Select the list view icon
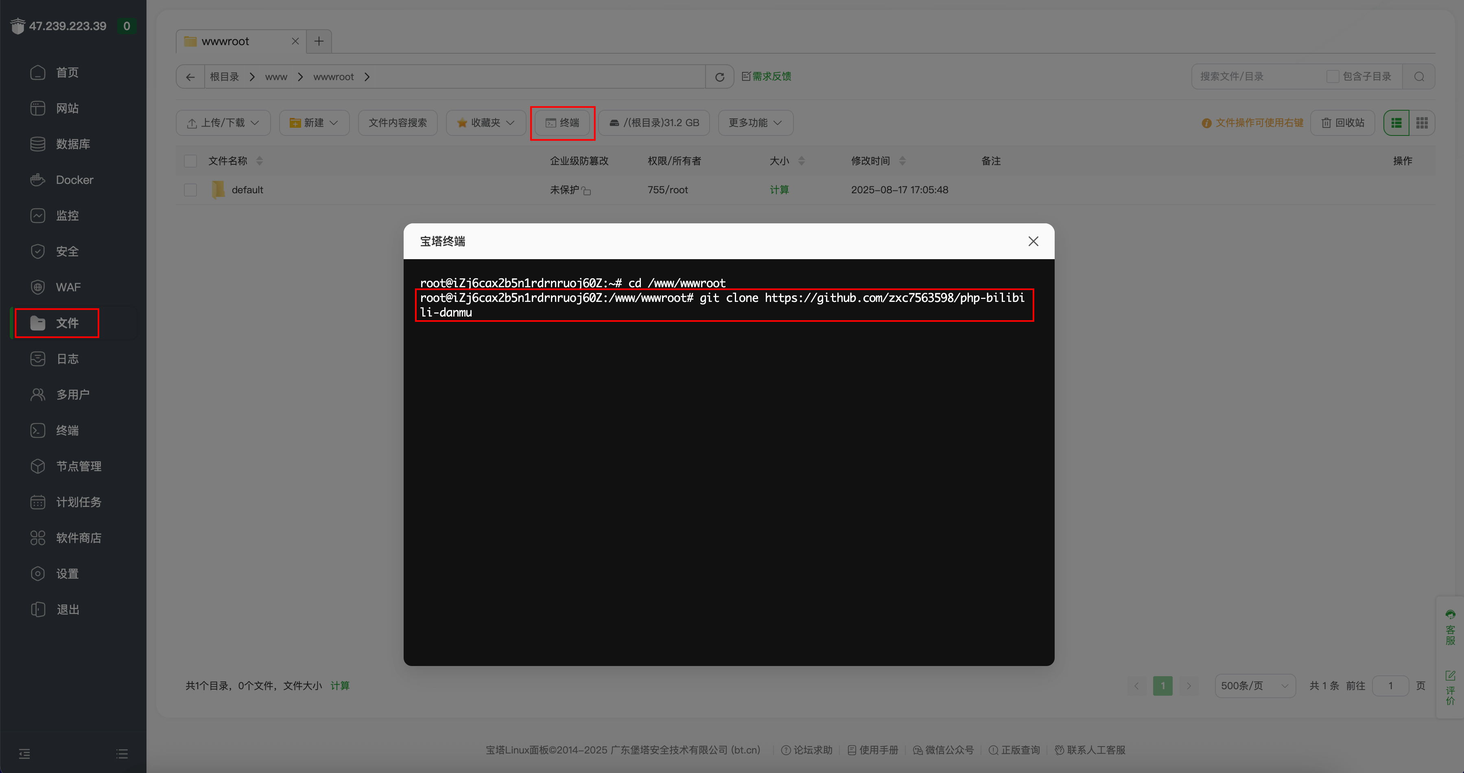1464x773 pixels. click(x=1396, y=123)
